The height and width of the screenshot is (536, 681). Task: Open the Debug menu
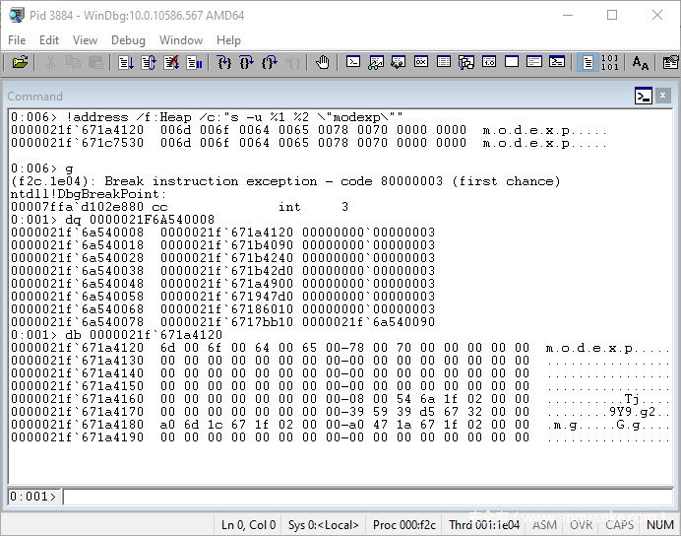tap(128, 40)
